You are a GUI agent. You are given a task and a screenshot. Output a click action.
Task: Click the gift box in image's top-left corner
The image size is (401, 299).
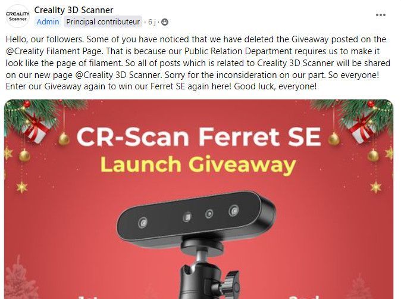[36, 128]
